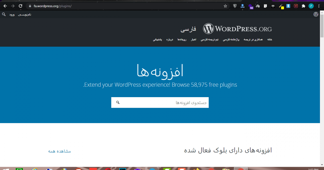Viewport: 324px width, 170px height.
Task: Click the WordPress logo in admin bar
Action: tap(316, 14)
